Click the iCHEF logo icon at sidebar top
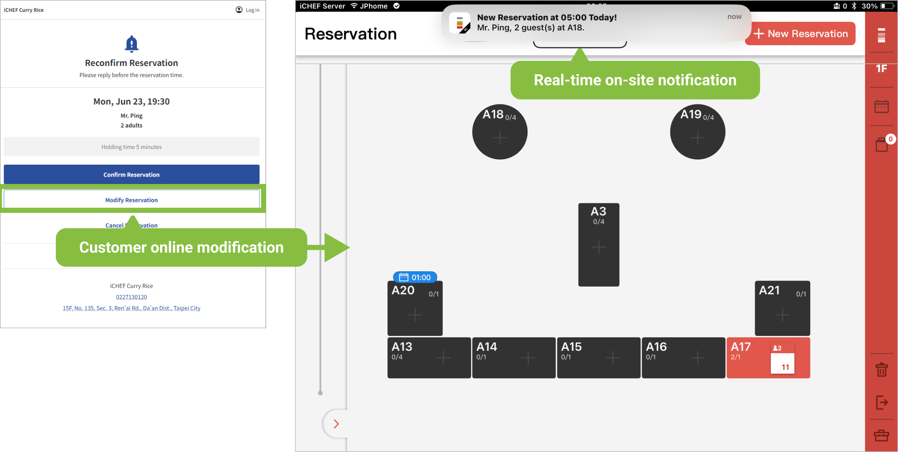898x452 pixels. tap(881, 35)
